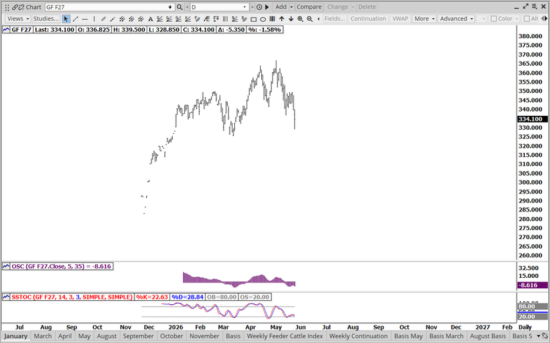Click the symbol search magnifier icon
Viewport: 550px width, 343px height.
tap(180, 7)
